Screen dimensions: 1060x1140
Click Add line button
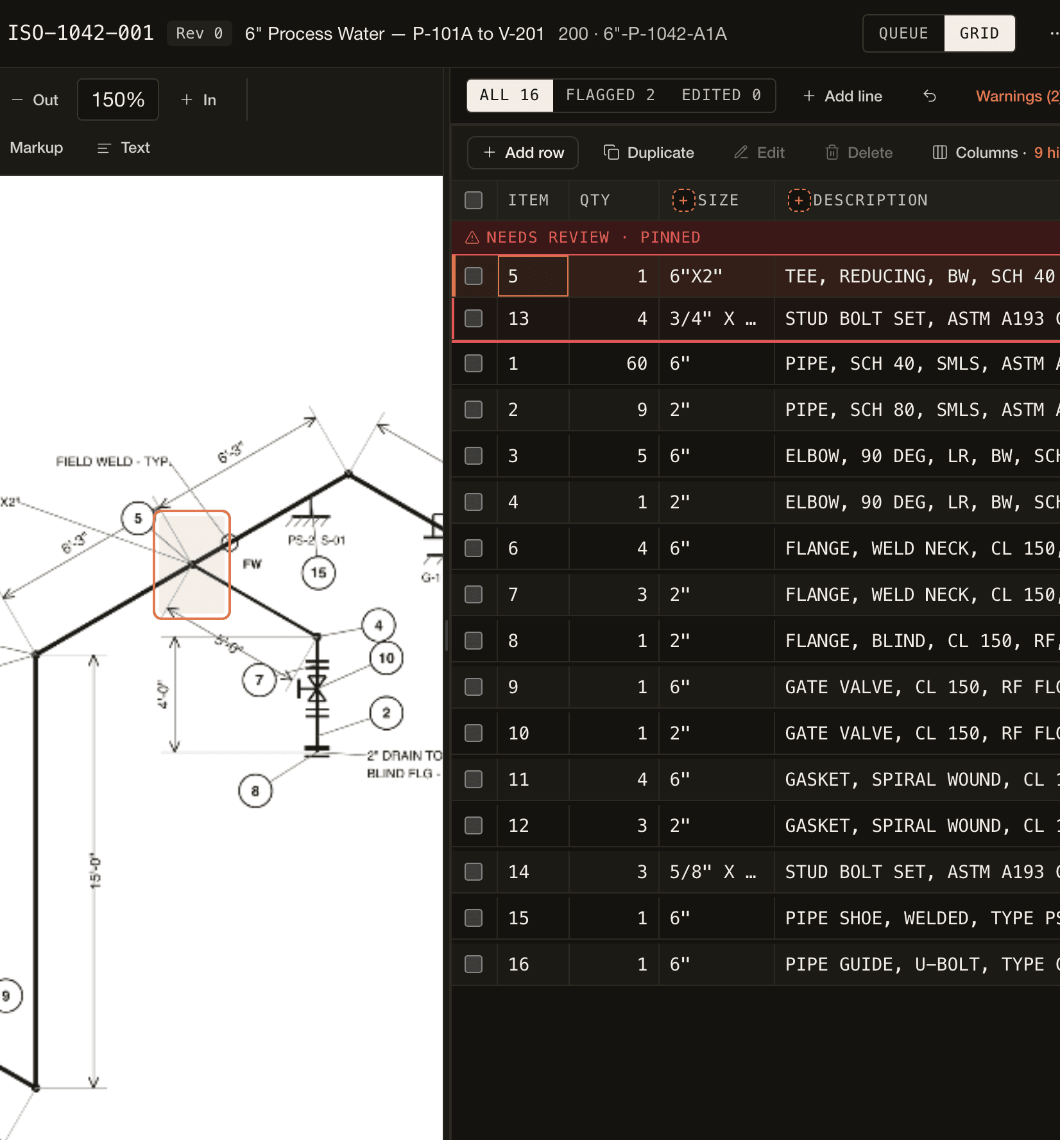(842, 96)
